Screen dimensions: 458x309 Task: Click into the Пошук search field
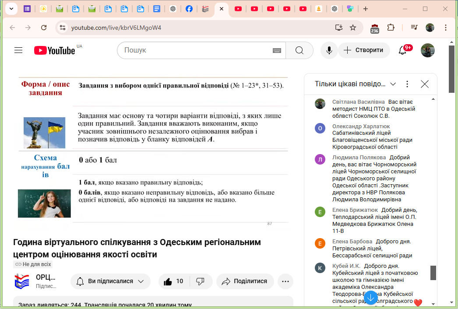(197, 50)
